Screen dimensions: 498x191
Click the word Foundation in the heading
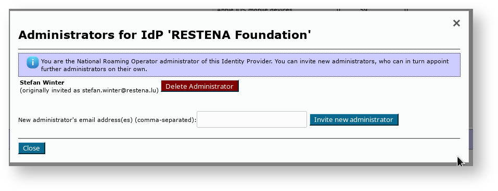click(273, 35)
